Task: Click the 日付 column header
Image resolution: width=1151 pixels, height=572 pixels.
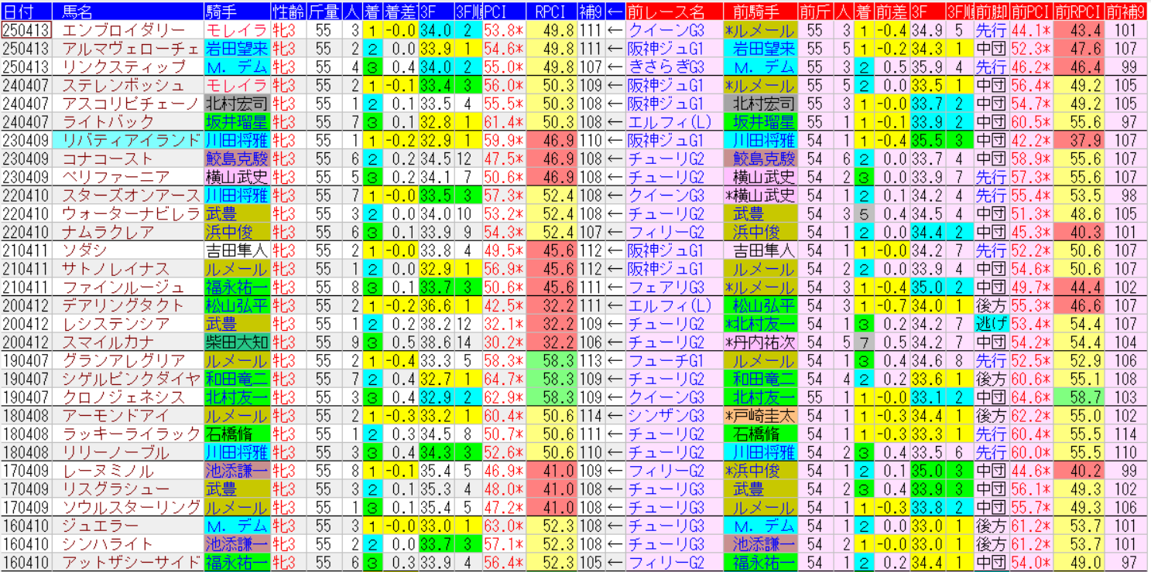Action: click(26, 12)
